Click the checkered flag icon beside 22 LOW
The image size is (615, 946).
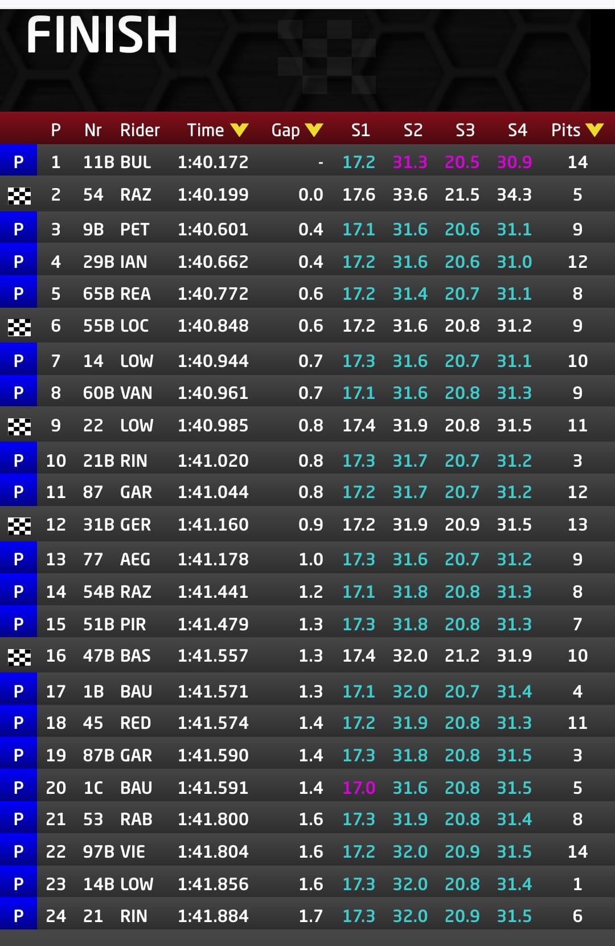(19, 427)
